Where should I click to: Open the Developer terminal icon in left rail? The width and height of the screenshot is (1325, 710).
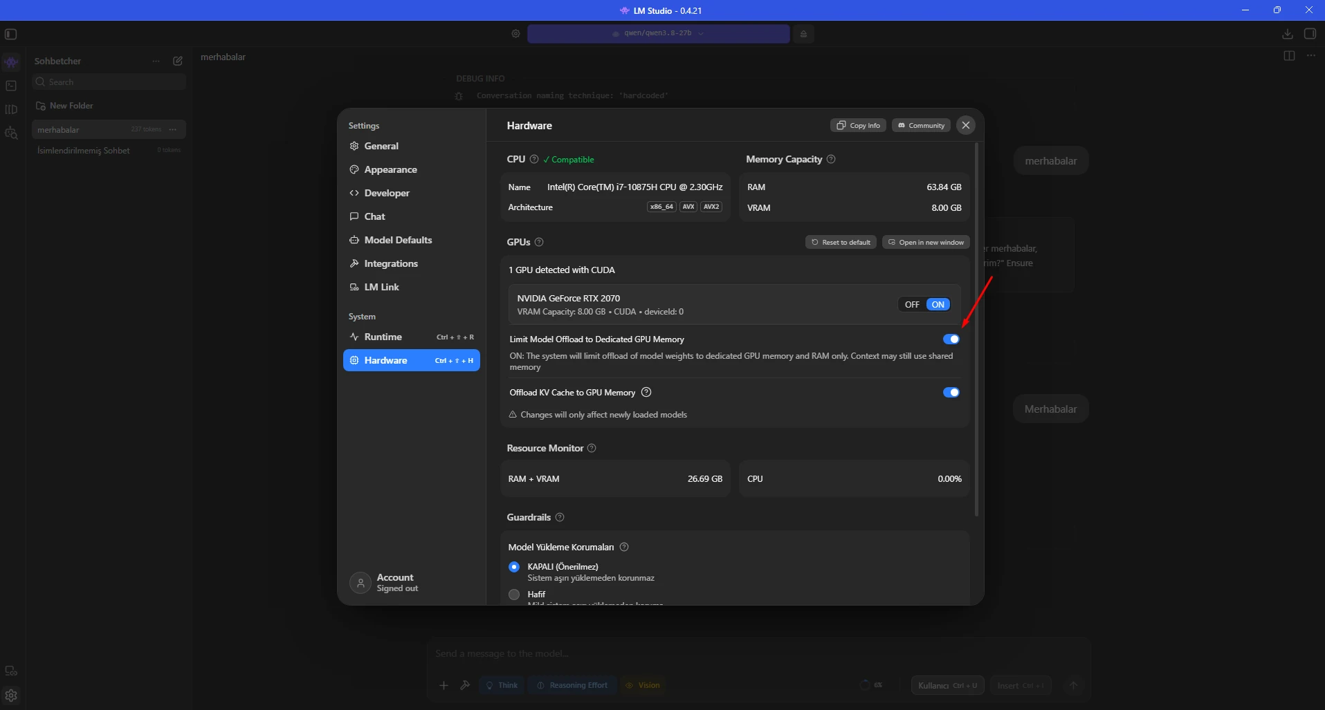(x=11, y=86)
